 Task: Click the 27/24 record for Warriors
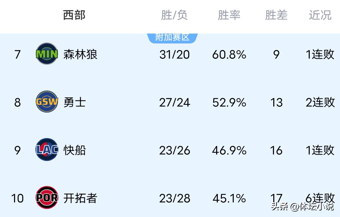pyautogui.click(x=174, y=103)
